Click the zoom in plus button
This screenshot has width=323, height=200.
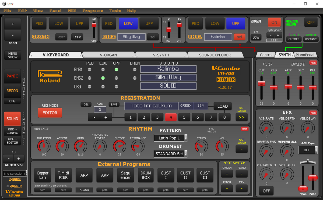point(13,24)
